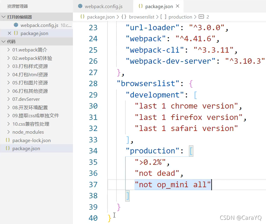Click the array bracket icon before production breadcrumb

(163, 17)
